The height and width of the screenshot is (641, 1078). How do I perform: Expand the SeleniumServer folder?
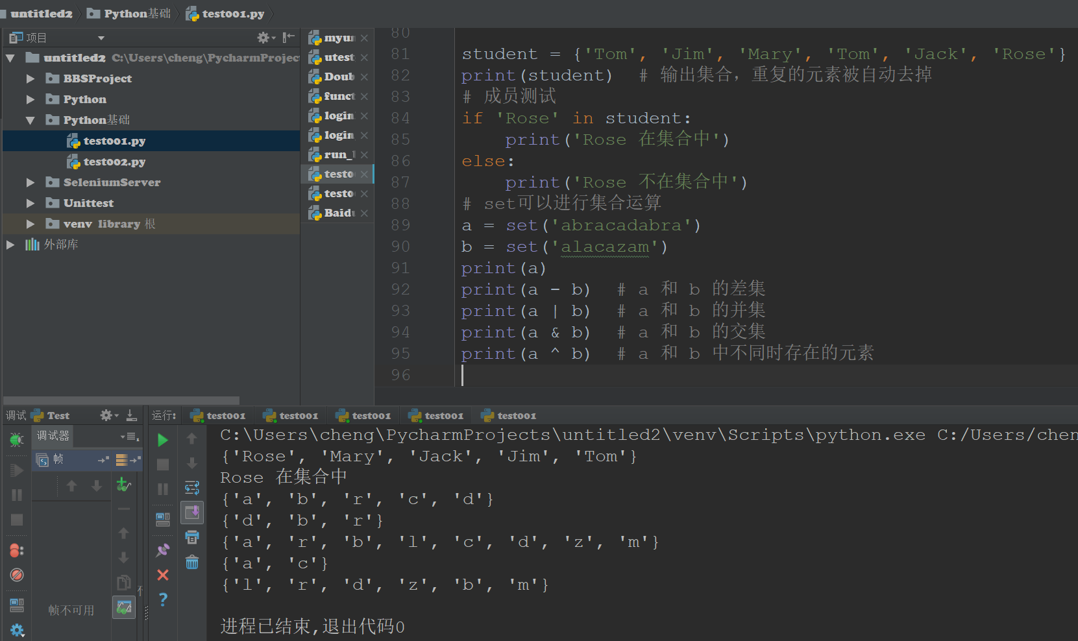tap(31, 183)
